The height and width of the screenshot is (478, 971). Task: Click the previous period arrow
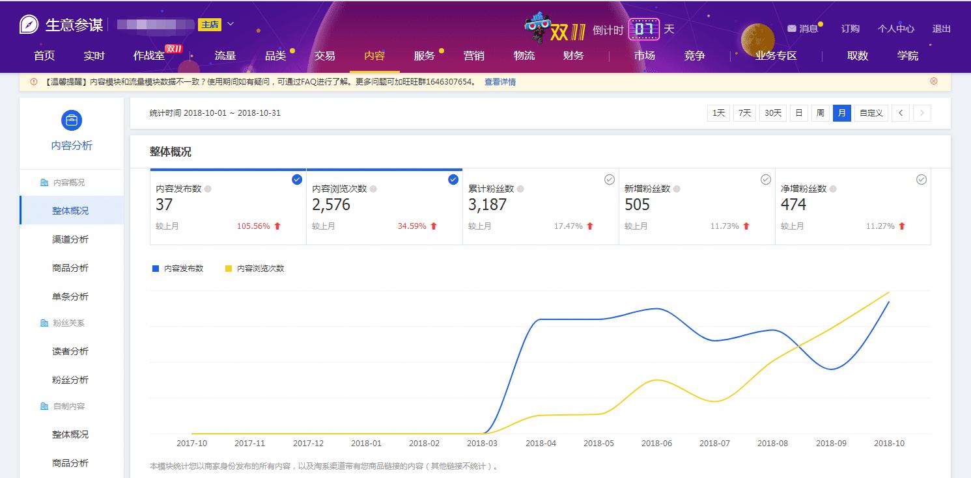pyautogui.click(x=900, y=113)
